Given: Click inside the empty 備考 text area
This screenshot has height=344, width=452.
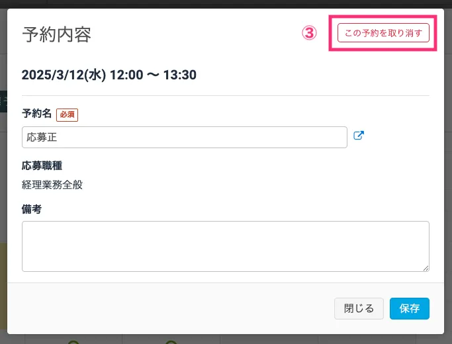Looking at the screenshot, I should pos(225,246).
